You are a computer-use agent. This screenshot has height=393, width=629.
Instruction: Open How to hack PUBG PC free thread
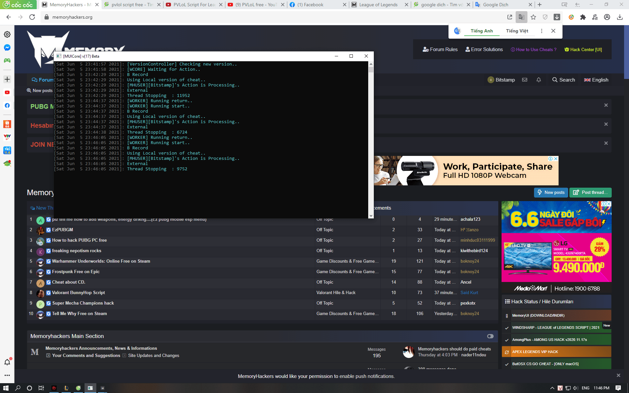(79, 240)
